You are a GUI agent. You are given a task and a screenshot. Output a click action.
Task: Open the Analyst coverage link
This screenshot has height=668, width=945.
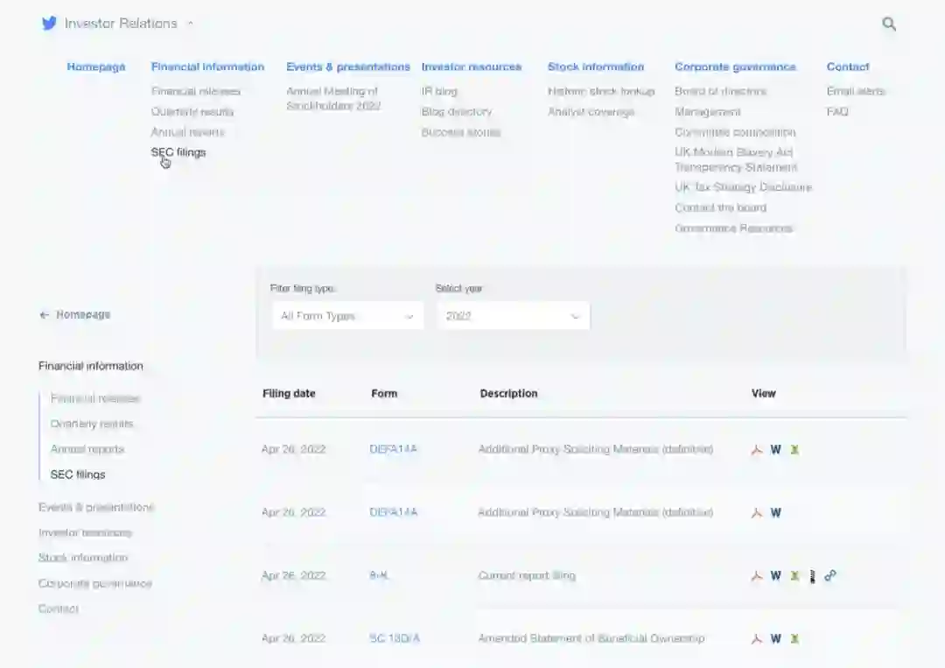click(x=591, y=112)
